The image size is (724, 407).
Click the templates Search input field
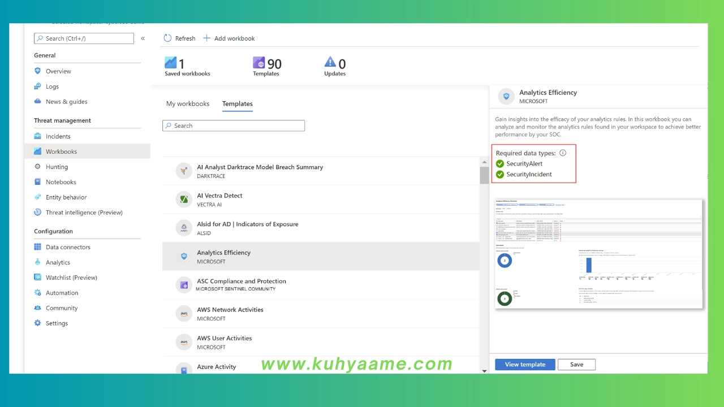coord(234,125)
